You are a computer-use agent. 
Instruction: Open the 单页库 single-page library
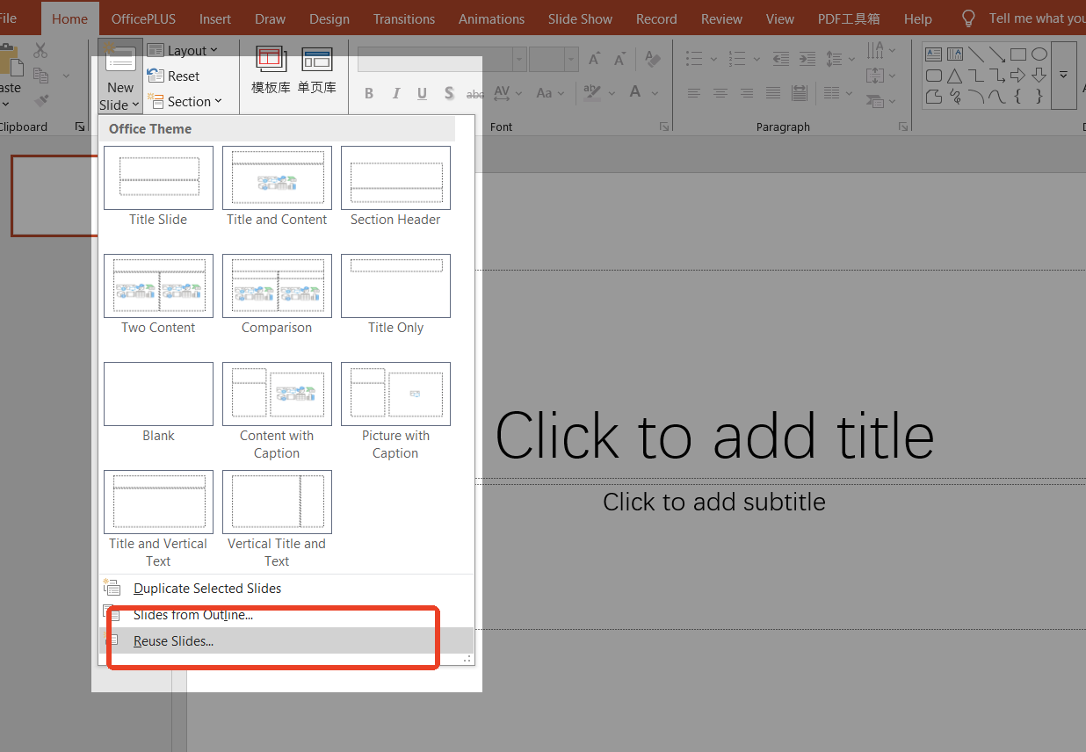tap(316, 69)
